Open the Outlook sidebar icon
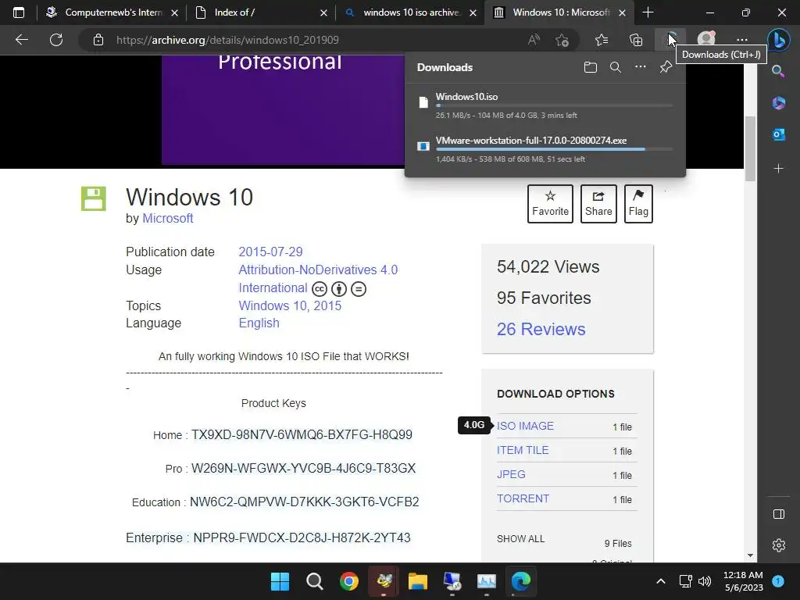Viewport: 800px width, 600px height. (x=779, y=134)
